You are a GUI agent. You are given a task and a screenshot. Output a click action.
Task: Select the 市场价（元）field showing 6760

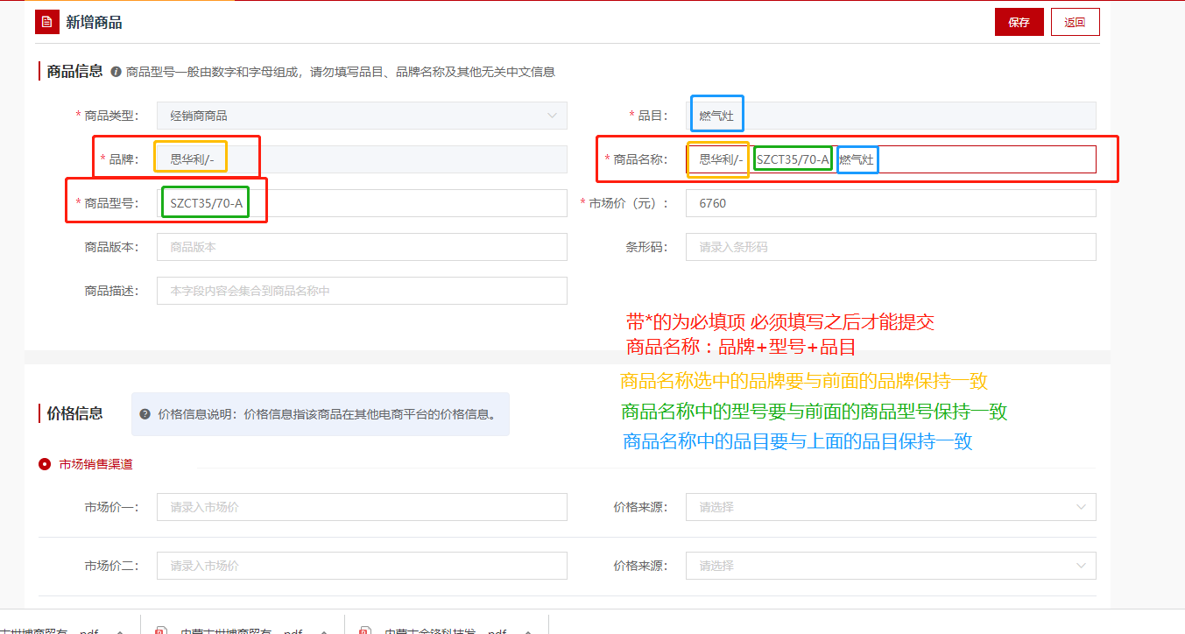890,203
